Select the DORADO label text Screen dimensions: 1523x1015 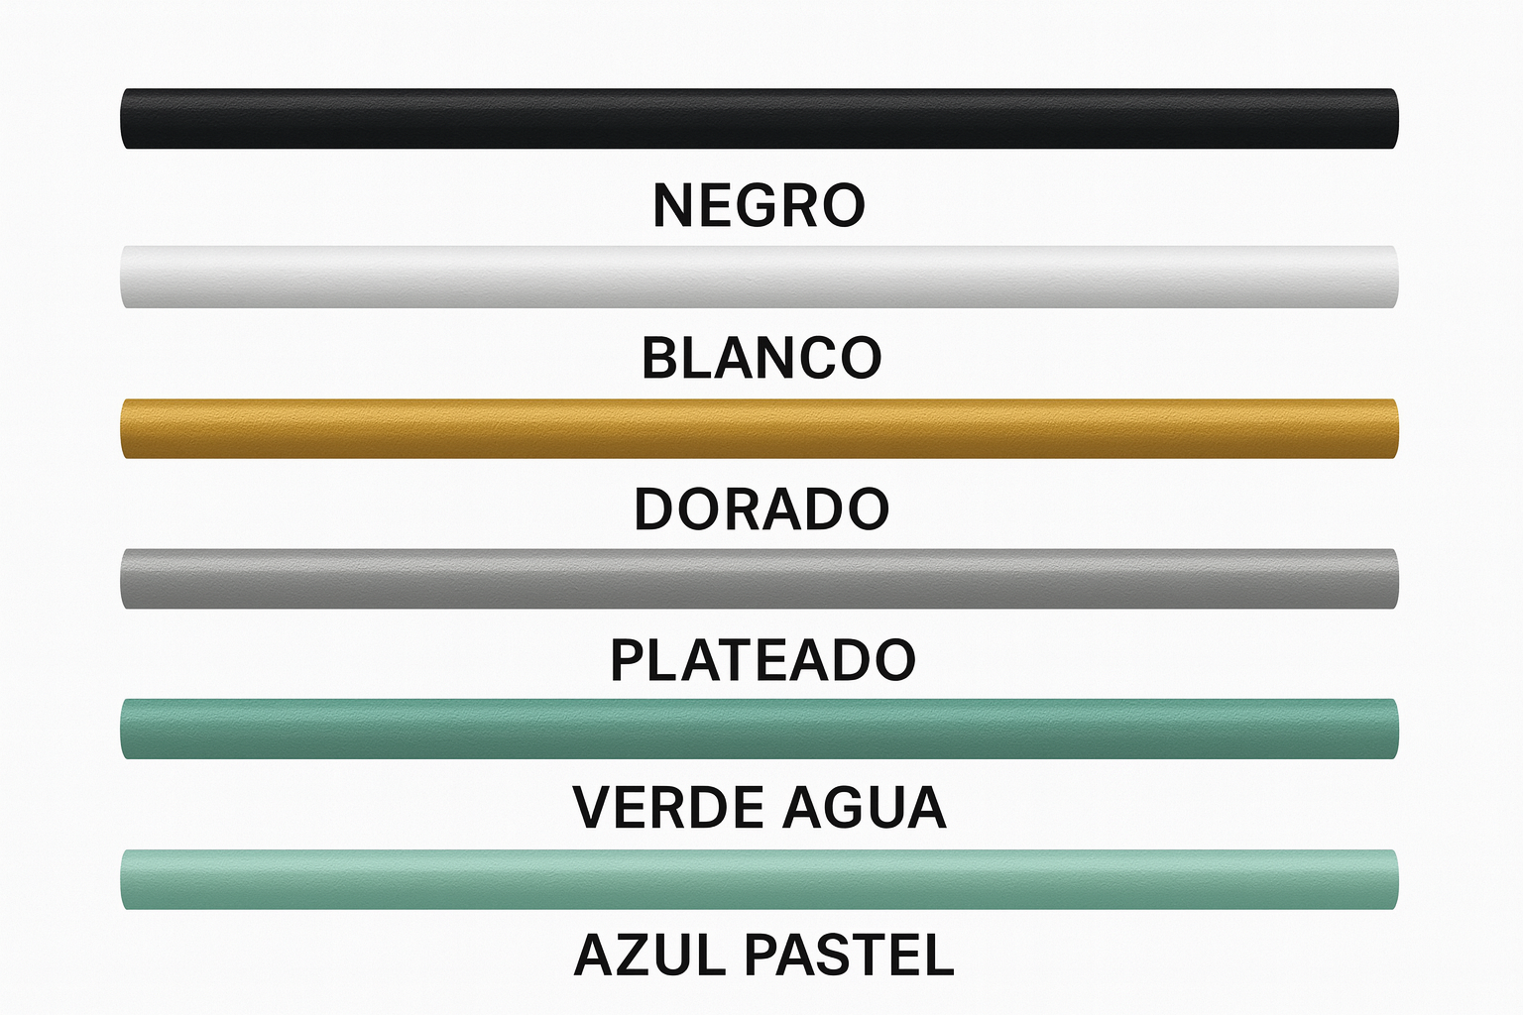[761, 508]
